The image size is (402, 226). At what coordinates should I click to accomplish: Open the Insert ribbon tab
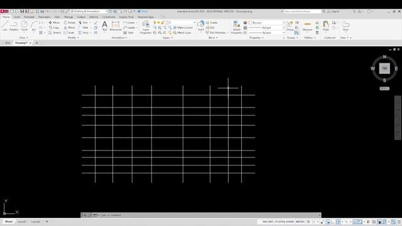coord(17,17)
